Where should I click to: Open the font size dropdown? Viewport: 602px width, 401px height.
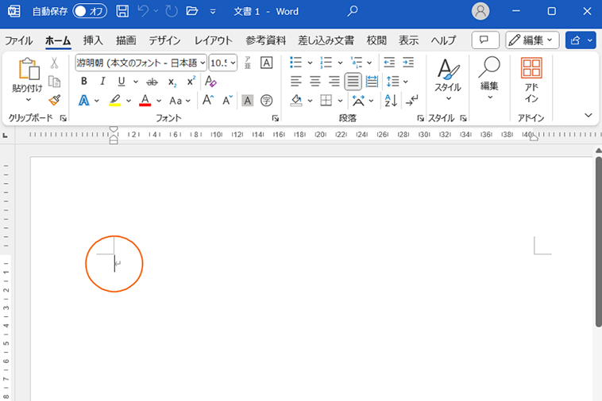pyautogui.click(x=233, y=63)
